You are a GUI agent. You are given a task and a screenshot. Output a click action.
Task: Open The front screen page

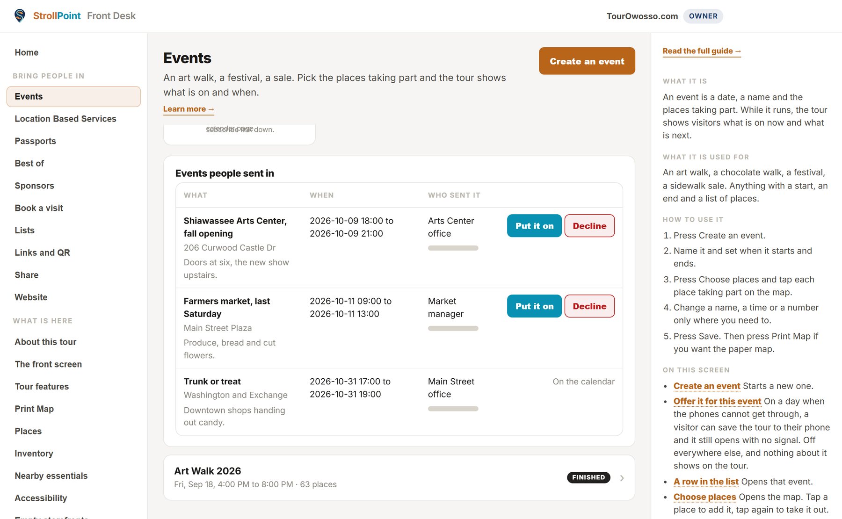(73, 364)
